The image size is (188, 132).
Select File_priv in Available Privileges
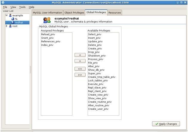93,63
